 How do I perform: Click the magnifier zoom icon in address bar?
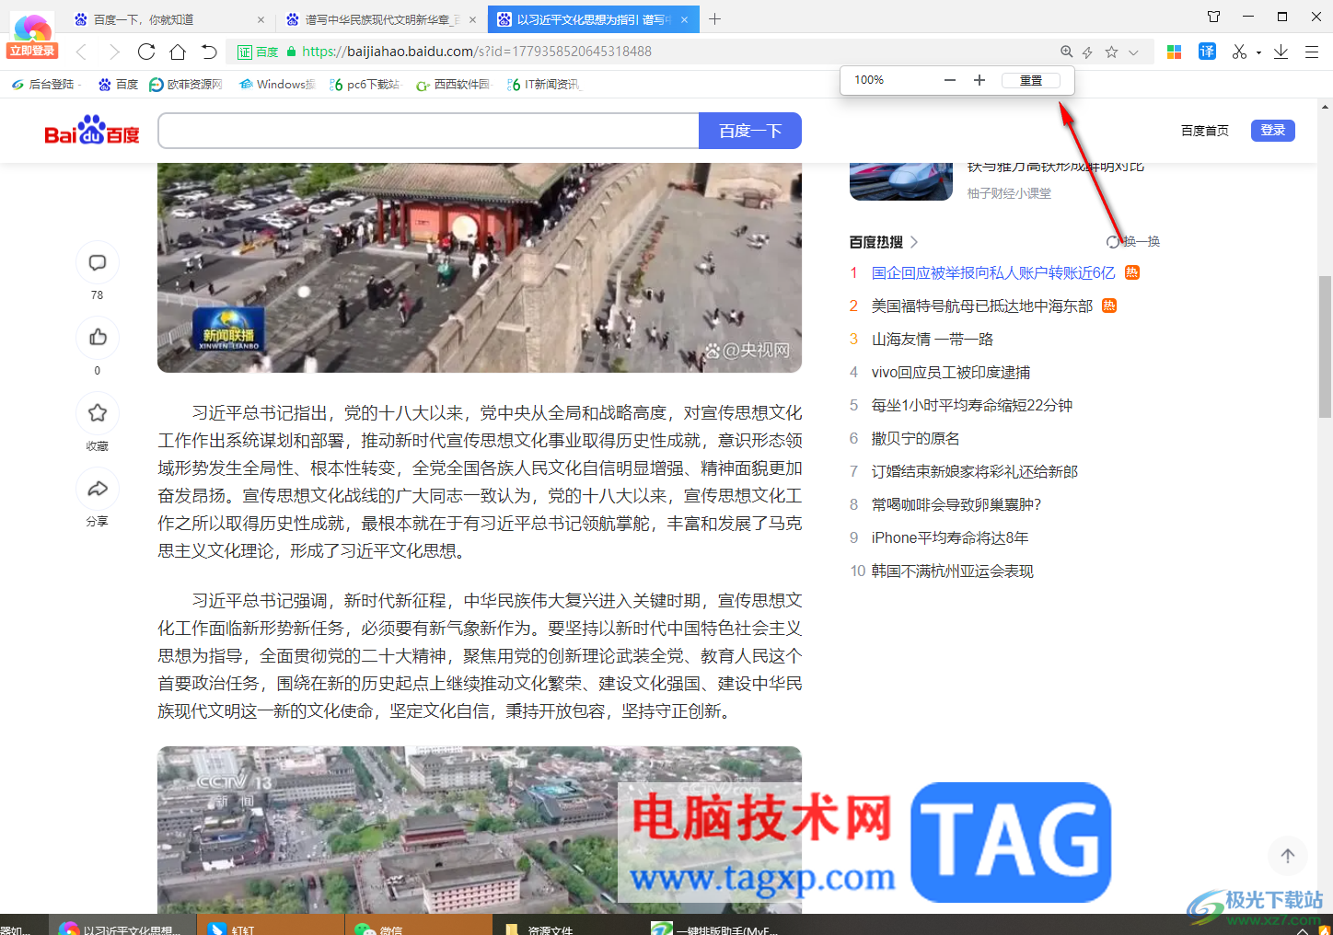pos(1066,52)
